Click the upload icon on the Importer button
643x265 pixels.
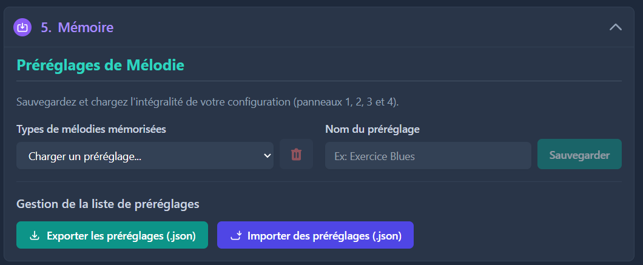click(x=236, y=235)
